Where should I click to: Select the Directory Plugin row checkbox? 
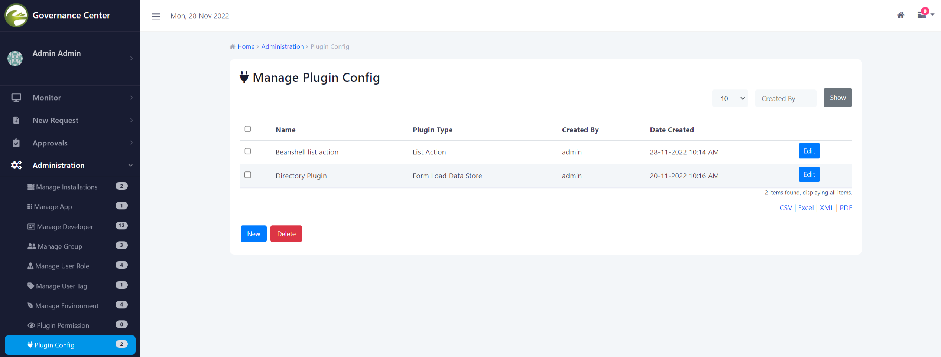[248, 175]
